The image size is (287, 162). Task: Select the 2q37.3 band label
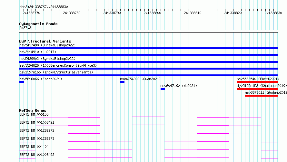click(25, 28)
